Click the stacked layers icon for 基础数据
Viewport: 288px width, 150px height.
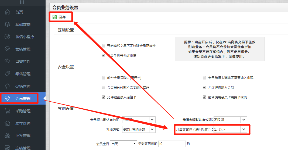pos(7,24)
